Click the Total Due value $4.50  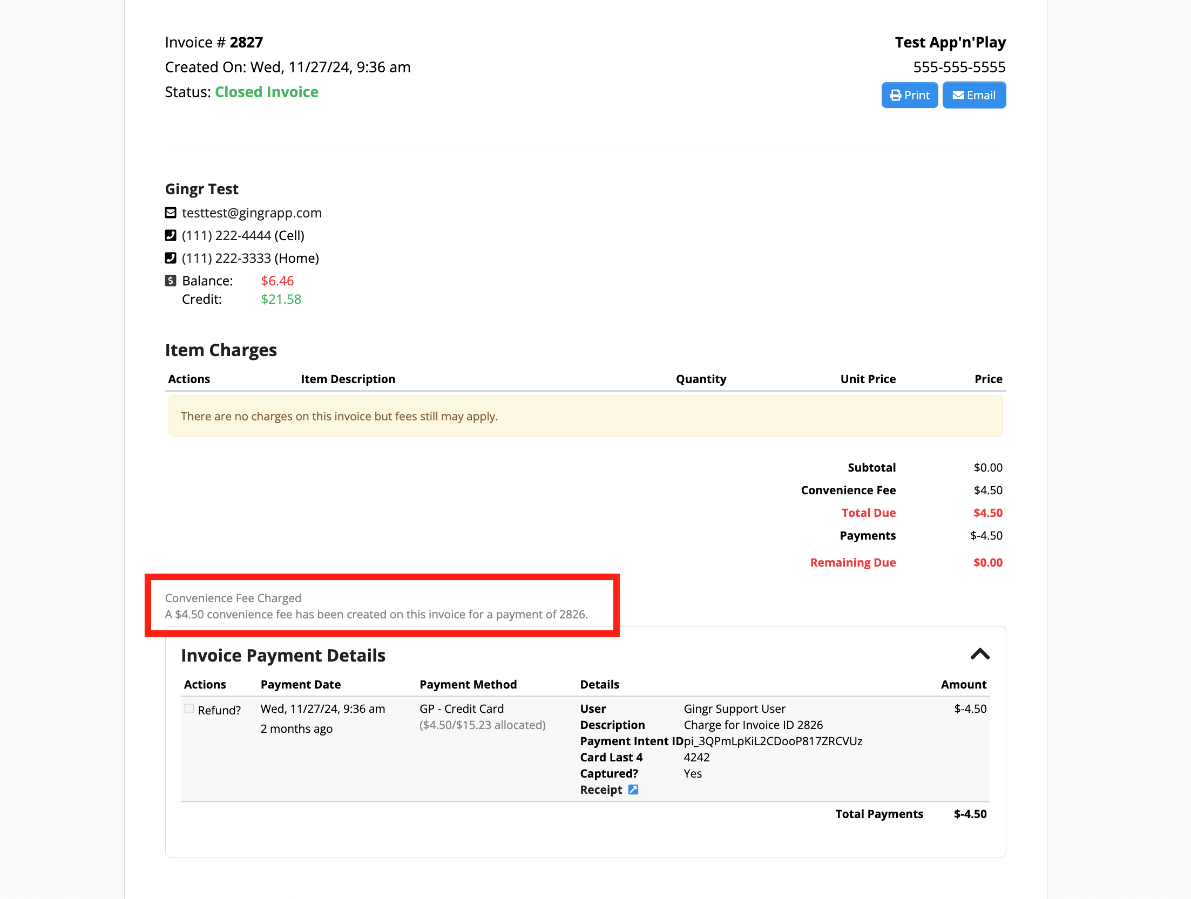click(988, 513)
